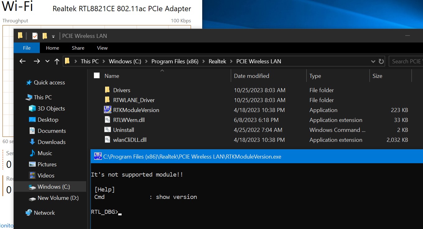423x229 pixels.
Task: Open the RTWLANE_Driver folder icon
Action: point(107,100)
